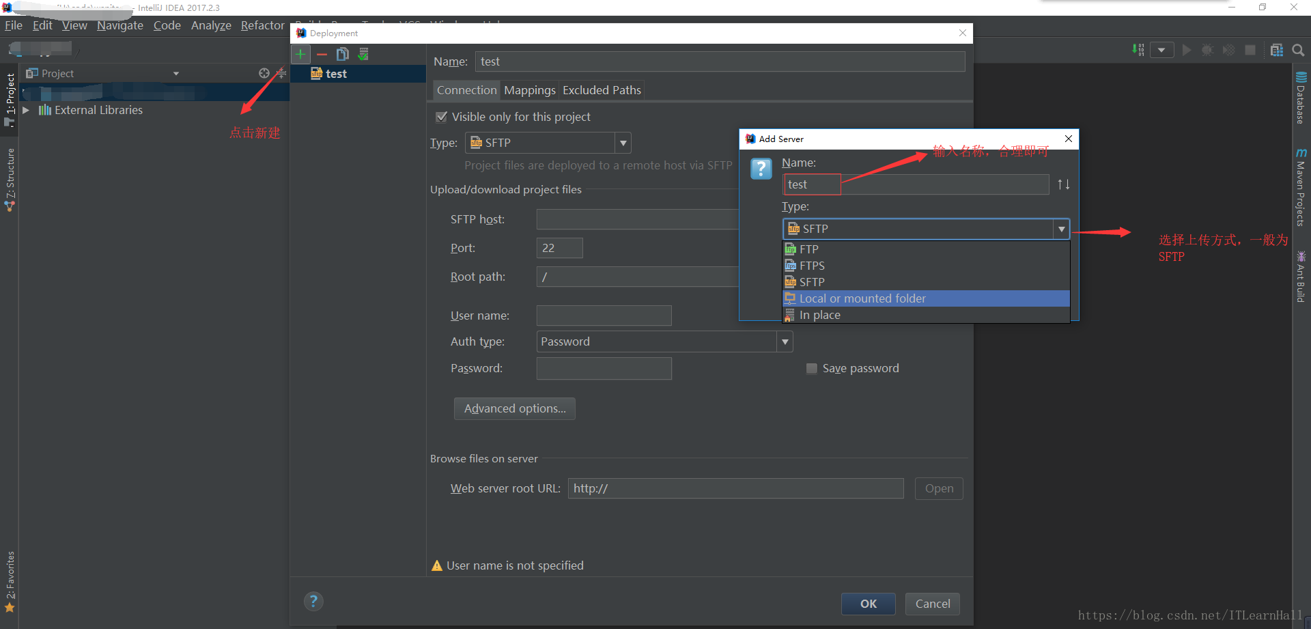The height and width of the screenshot is (629, 1311).
Task: Click the SFTP host input field
Action: [x=638, y=219]
